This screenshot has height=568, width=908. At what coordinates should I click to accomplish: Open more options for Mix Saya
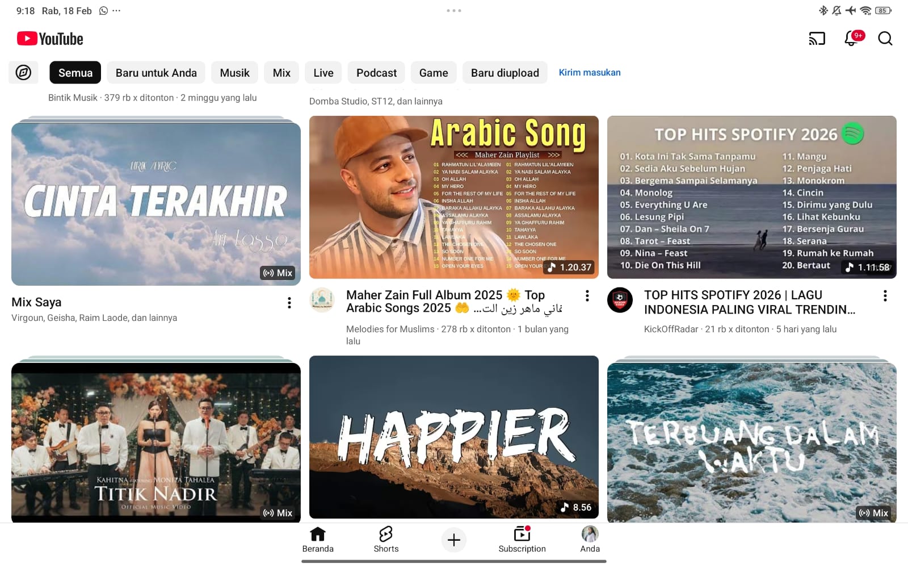[289, 303]
